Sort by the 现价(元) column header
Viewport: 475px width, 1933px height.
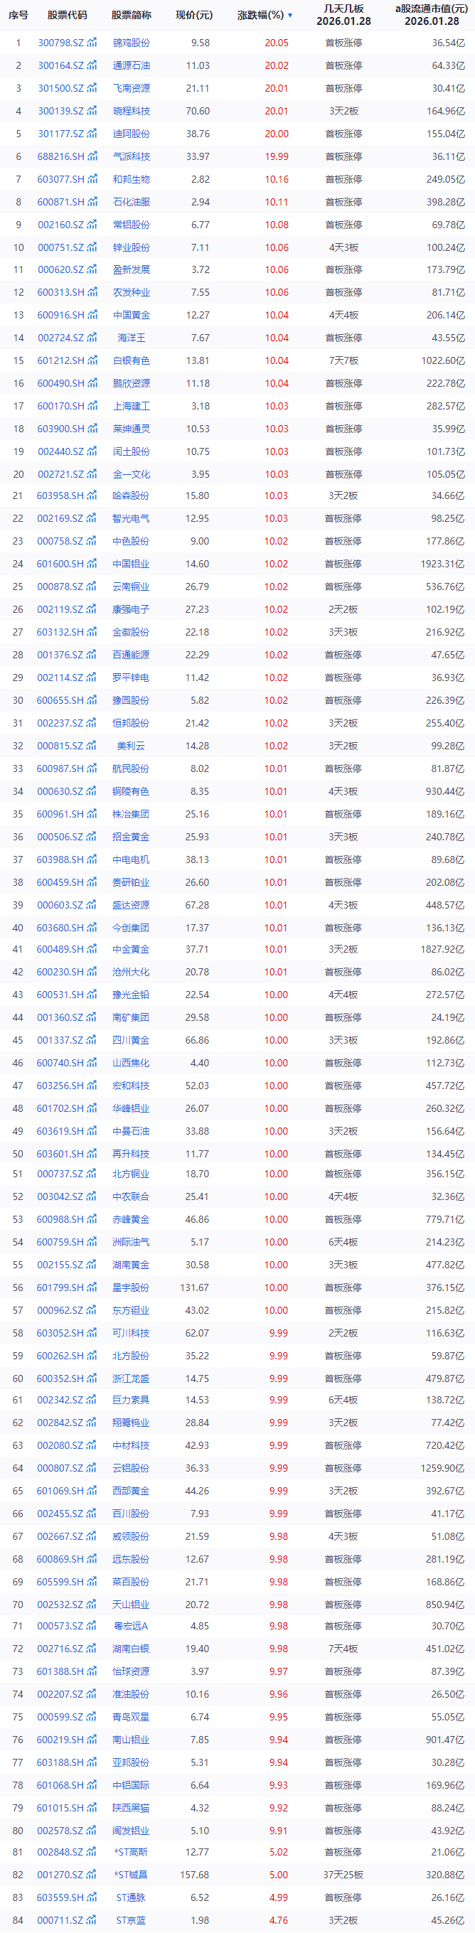[193, 15]
